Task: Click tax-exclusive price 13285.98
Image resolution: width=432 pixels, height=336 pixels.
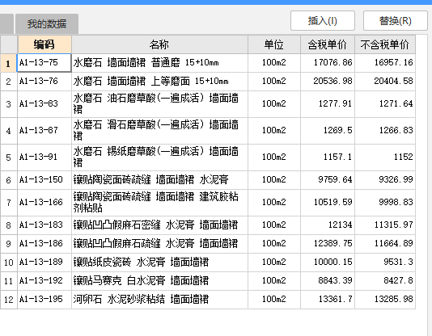Action: tap(385, 300)
